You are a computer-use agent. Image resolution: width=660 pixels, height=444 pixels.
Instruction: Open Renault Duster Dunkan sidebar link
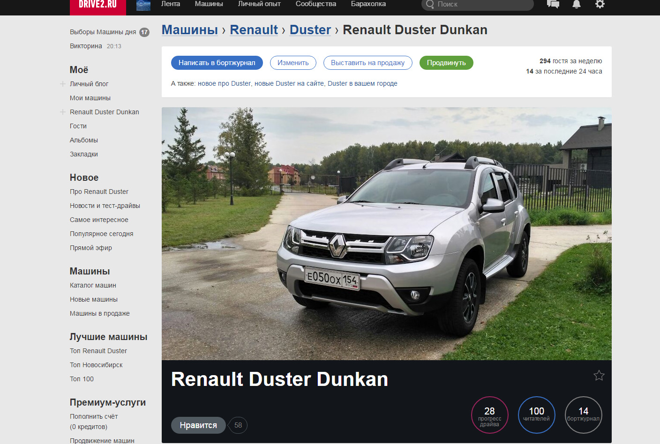pyautogui.click(x=105, y=112)
